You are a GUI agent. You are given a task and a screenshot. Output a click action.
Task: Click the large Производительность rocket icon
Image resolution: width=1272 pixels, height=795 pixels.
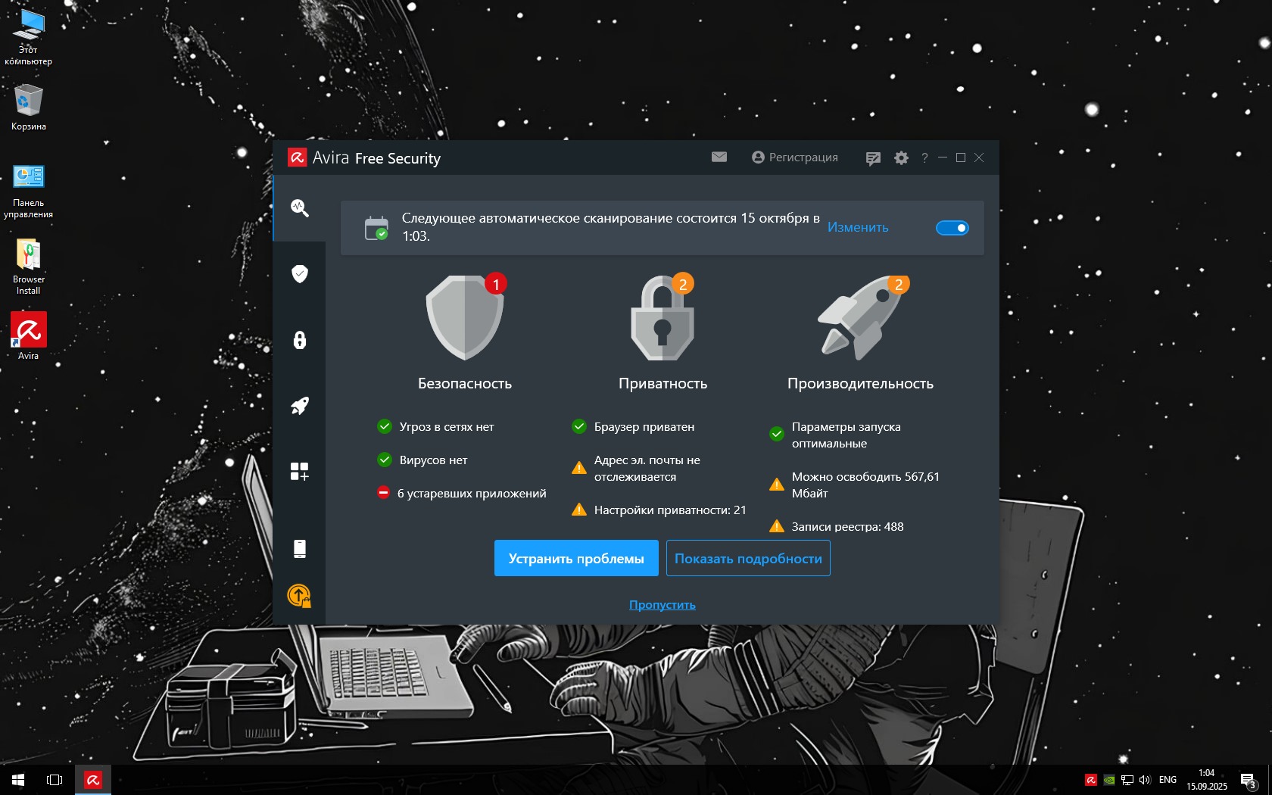pos(861,318)
